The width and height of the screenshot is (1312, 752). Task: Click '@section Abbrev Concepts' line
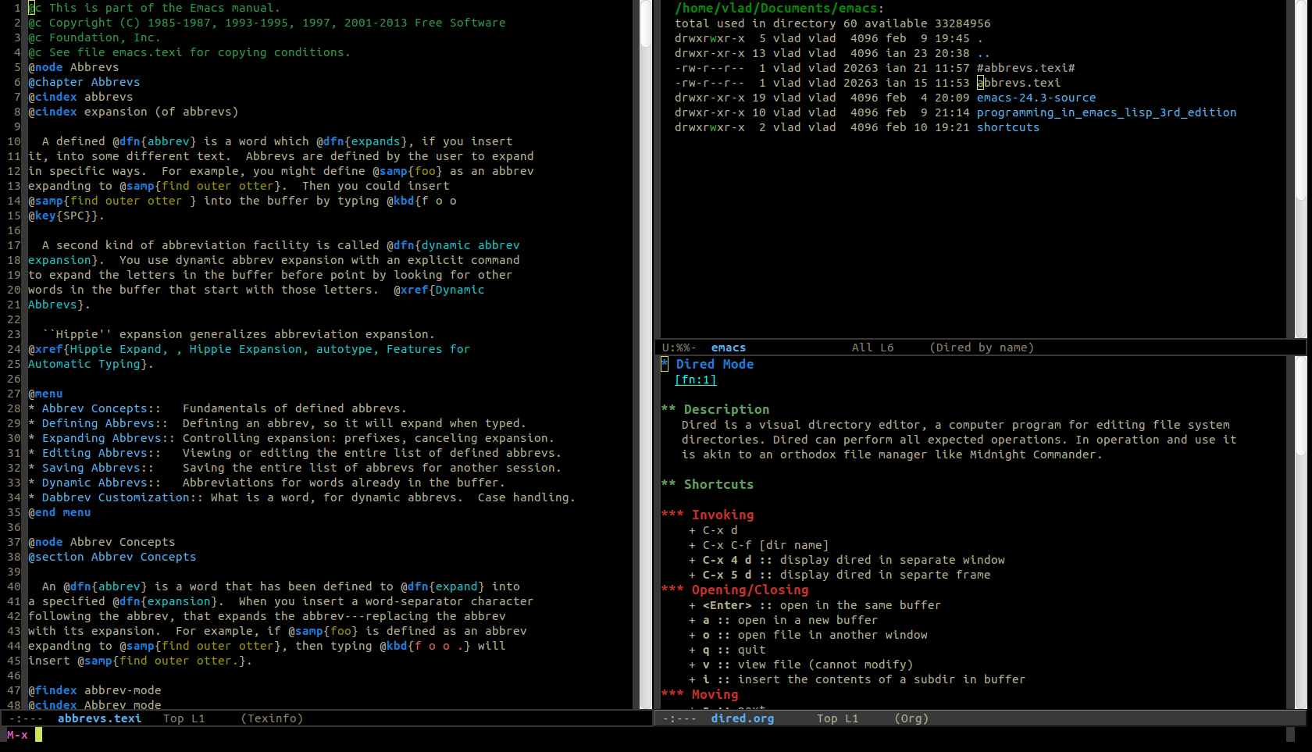[x=112, y=557]
